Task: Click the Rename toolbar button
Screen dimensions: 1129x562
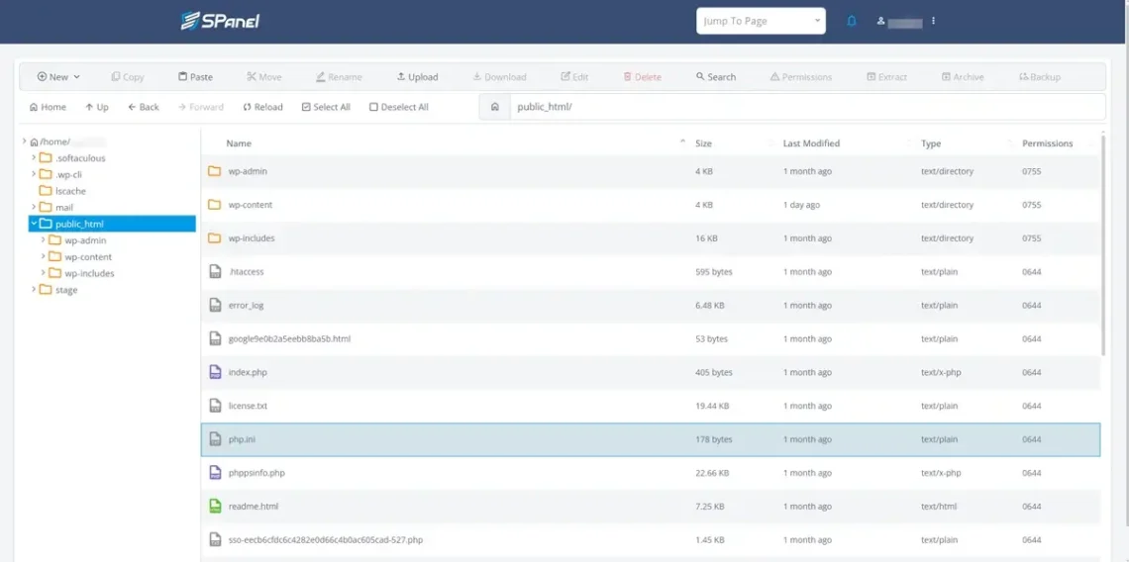Action: pos(339,77)
